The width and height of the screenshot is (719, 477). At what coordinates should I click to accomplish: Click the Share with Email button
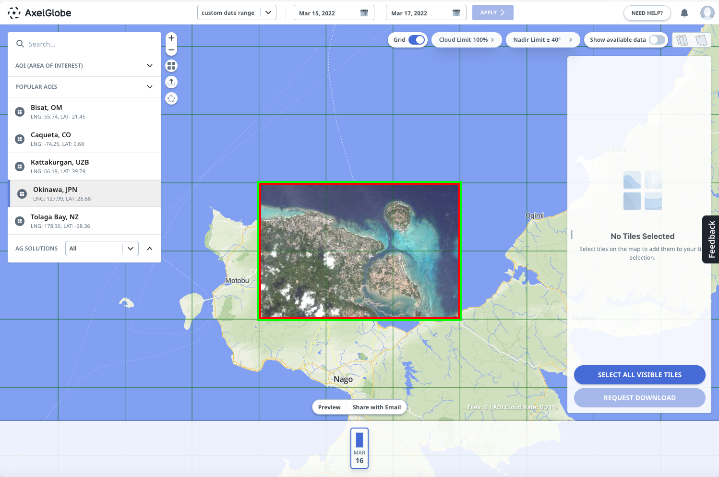tap(376, 407)
